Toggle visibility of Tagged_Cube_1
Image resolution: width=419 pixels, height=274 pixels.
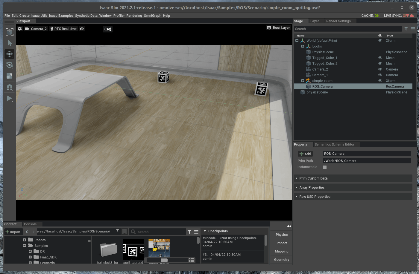[x=380, y=58]
